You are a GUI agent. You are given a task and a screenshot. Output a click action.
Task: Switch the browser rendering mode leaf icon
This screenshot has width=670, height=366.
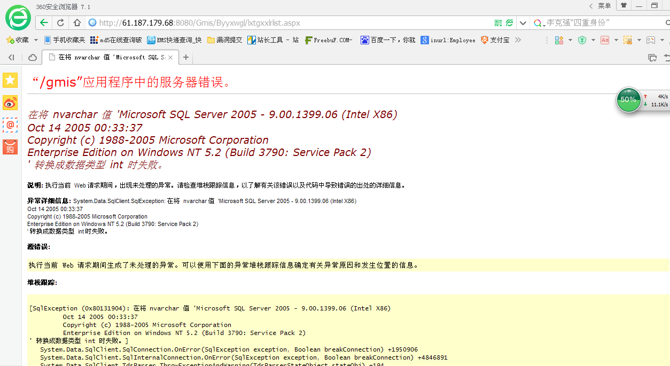pyautogui.click(x=510, y=23)
